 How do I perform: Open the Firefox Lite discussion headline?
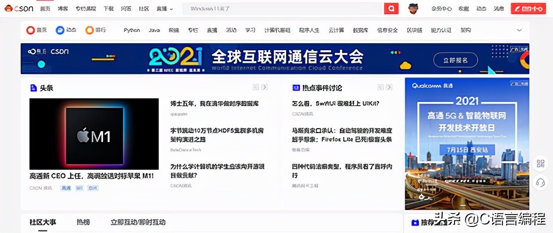(342, 135)
